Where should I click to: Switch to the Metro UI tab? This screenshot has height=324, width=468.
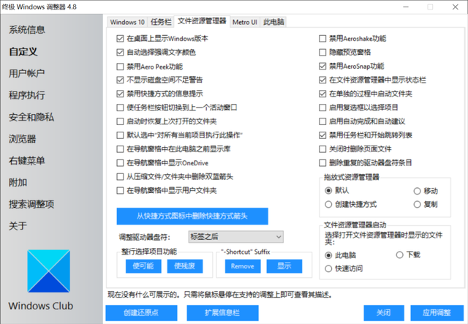(245, 22)
